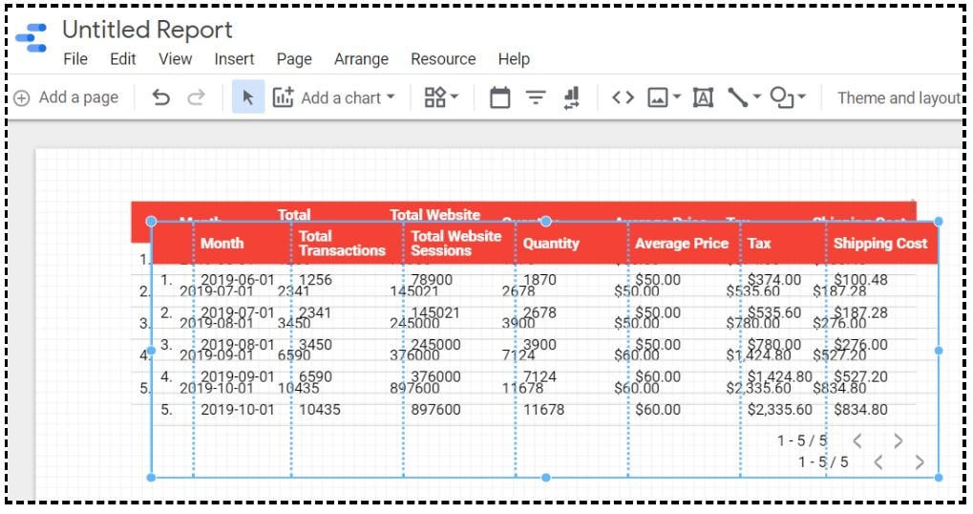Click the Data Studio logo icon
The height and width of the screenshot is (514, 973).
coord(32,38)
